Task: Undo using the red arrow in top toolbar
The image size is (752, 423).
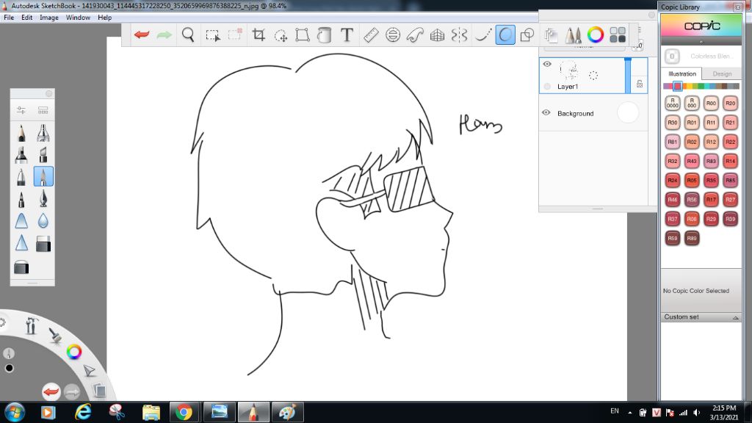Action: (142, 35)
